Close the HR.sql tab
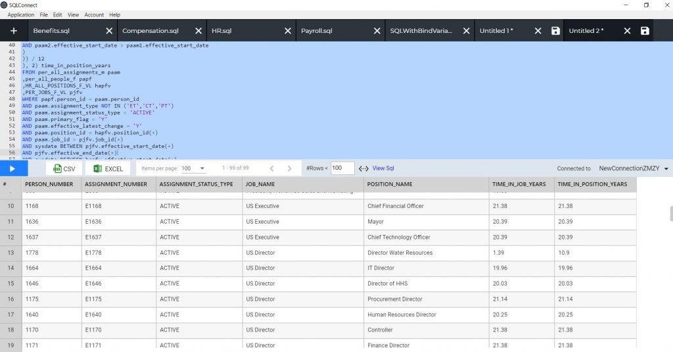Image resolution: width=673 pixels, height=352 pixels. [x=288, y=31]
